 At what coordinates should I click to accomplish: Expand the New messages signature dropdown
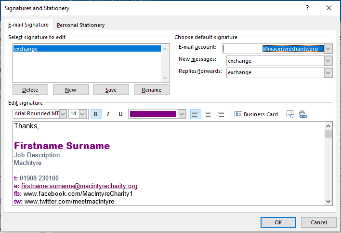pyautogui.click(x=328, y=61)
